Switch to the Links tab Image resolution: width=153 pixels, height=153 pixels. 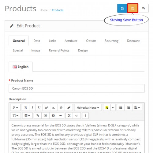[x=52, y=41]
